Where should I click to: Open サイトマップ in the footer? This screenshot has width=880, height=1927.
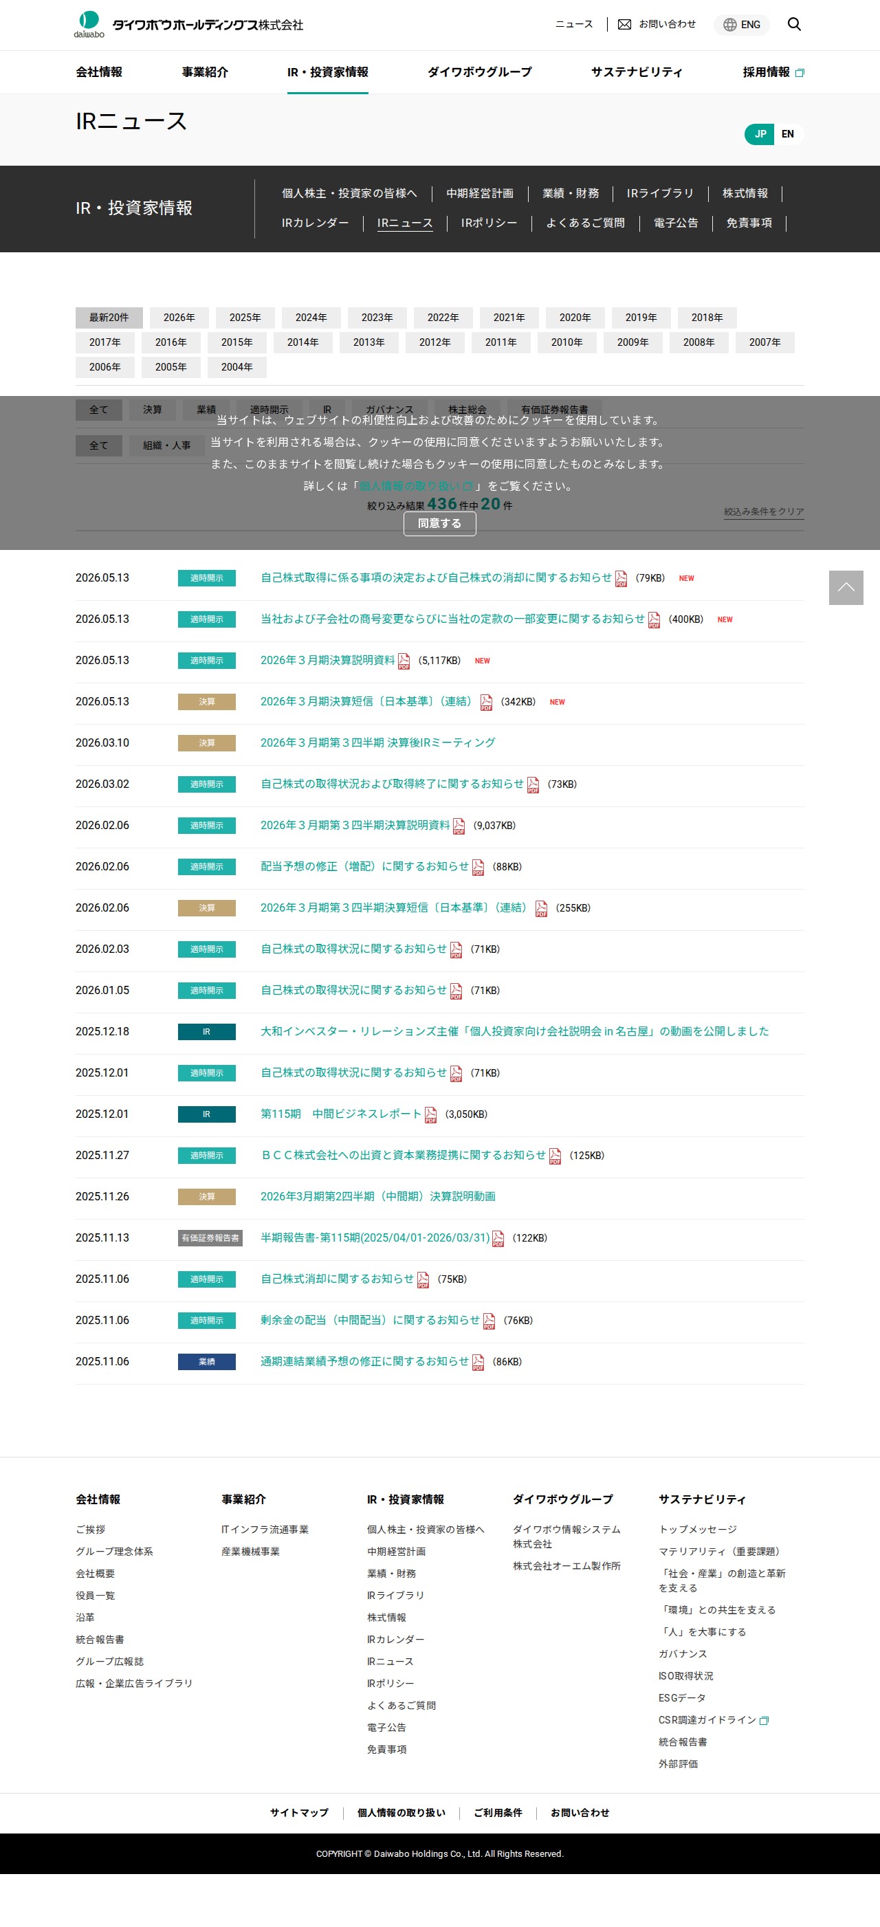pyautogui.click(x=299, y=1813)
